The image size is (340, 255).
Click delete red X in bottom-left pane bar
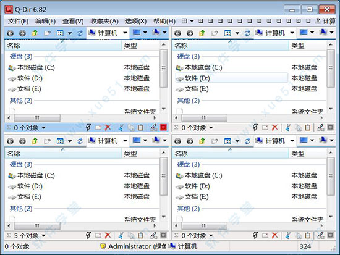pos(108,235)
